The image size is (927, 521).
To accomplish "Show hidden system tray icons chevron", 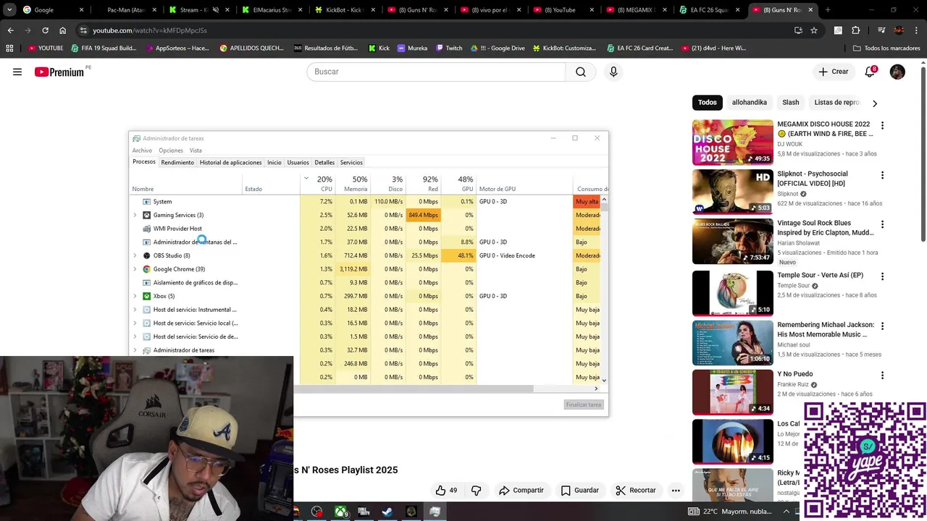I will [787, 512].
